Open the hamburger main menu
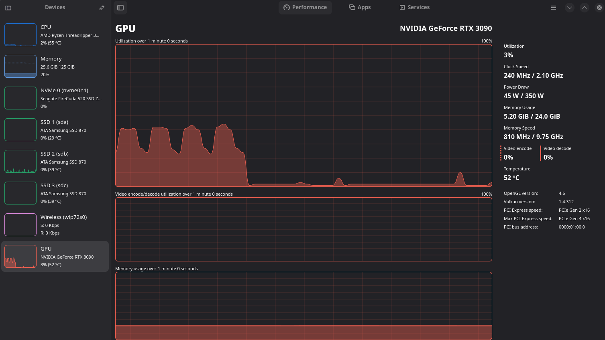Image resolution: width=605 pixels, height=340 pixels. pos(554,8)
